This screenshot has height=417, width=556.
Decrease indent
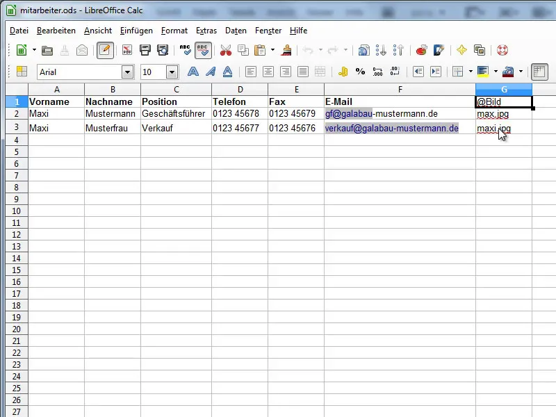[x=418, y=72]
